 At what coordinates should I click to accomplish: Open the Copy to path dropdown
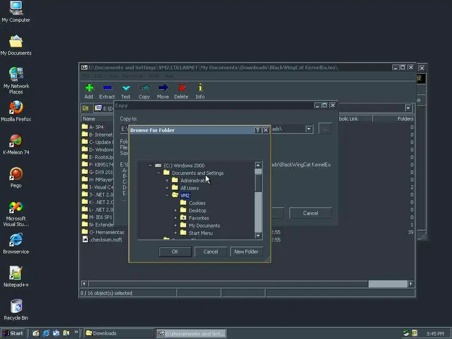tap(309, 128)
